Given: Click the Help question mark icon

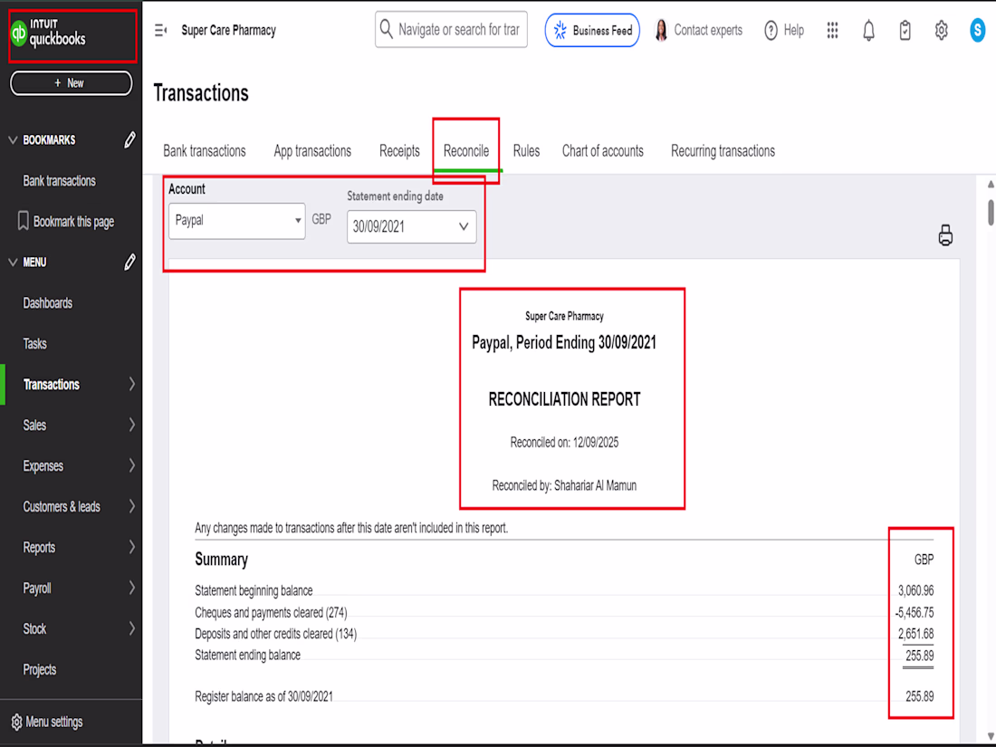Looking at the screenshot, I should pos(771,30).
